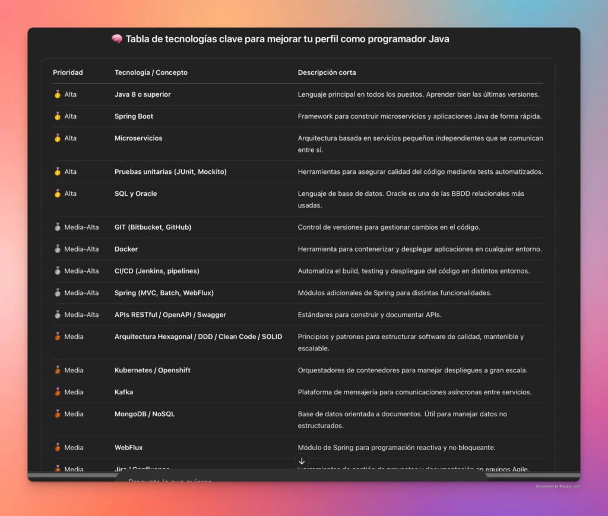Click the bronze medal in the Kubernetes row

(58, 370)
